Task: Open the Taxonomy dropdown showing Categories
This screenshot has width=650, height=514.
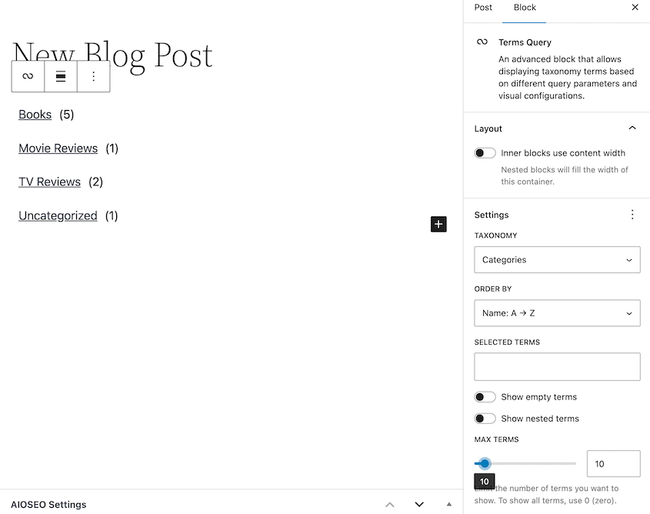Action: click(557, 259)
